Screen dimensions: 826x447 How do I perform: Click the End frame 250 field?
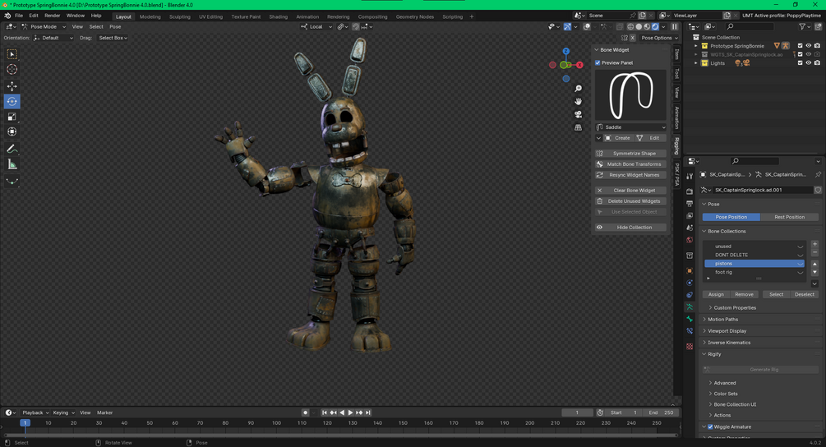[x=662, y=412]
